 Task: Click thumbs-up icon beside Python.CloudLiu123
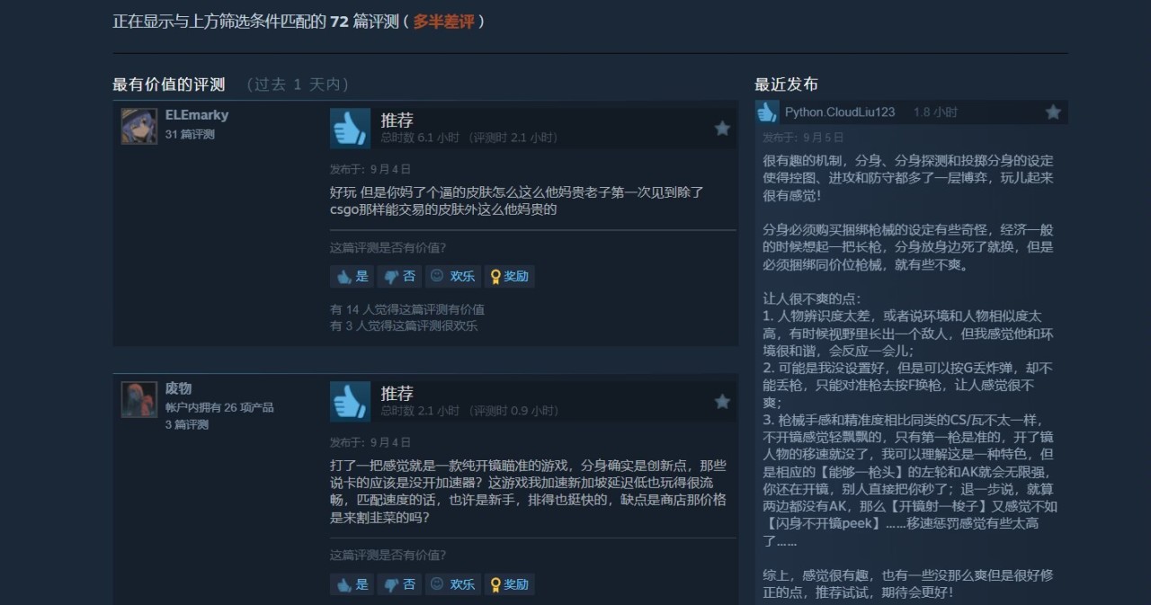[x=767, y=112]
